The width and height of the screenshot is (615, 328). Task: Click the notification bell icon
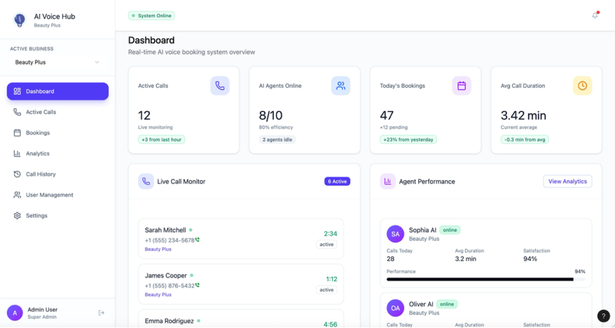point(595,16)
